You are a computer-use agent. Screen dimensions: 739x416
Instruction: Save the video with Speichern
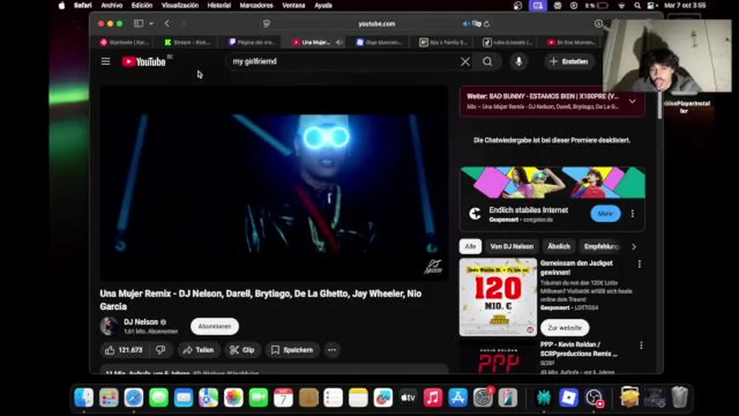pos(292,350)
